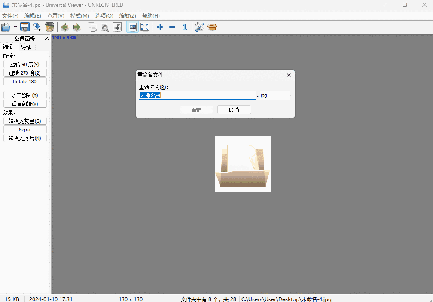The width and height of the screenshot is (433, 302).
Task: Go to the previous image
Action: pyautogui.click(x=64, y=27)
